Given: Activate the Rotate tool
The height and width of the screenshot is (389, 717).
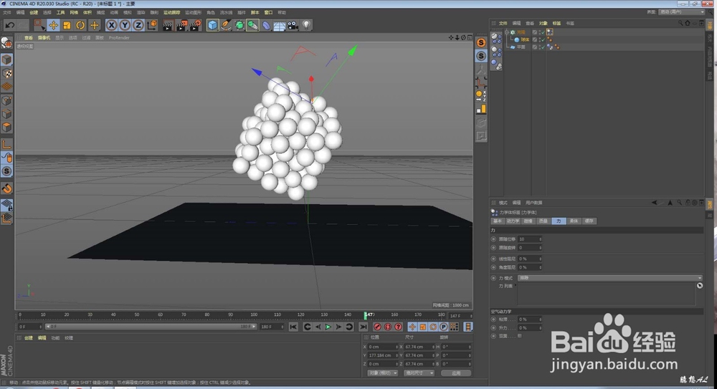Looking at the screenshot, I should (80, 25).
